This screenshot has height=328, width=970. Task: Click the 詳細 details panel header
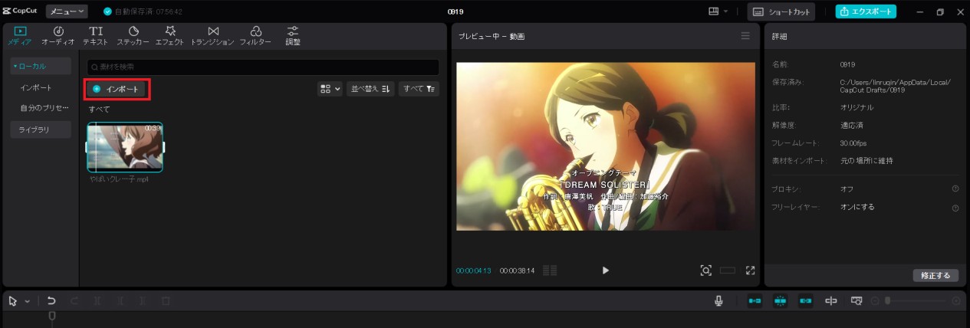coord(778,37)
